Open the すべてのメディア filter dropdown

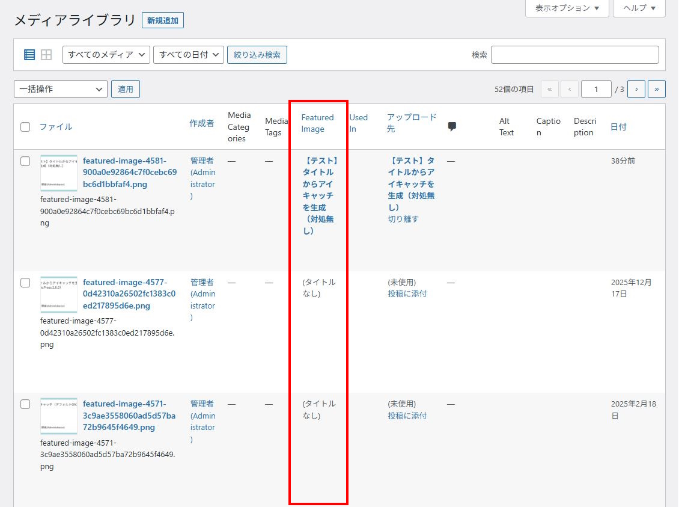click(x=106, y=55)
